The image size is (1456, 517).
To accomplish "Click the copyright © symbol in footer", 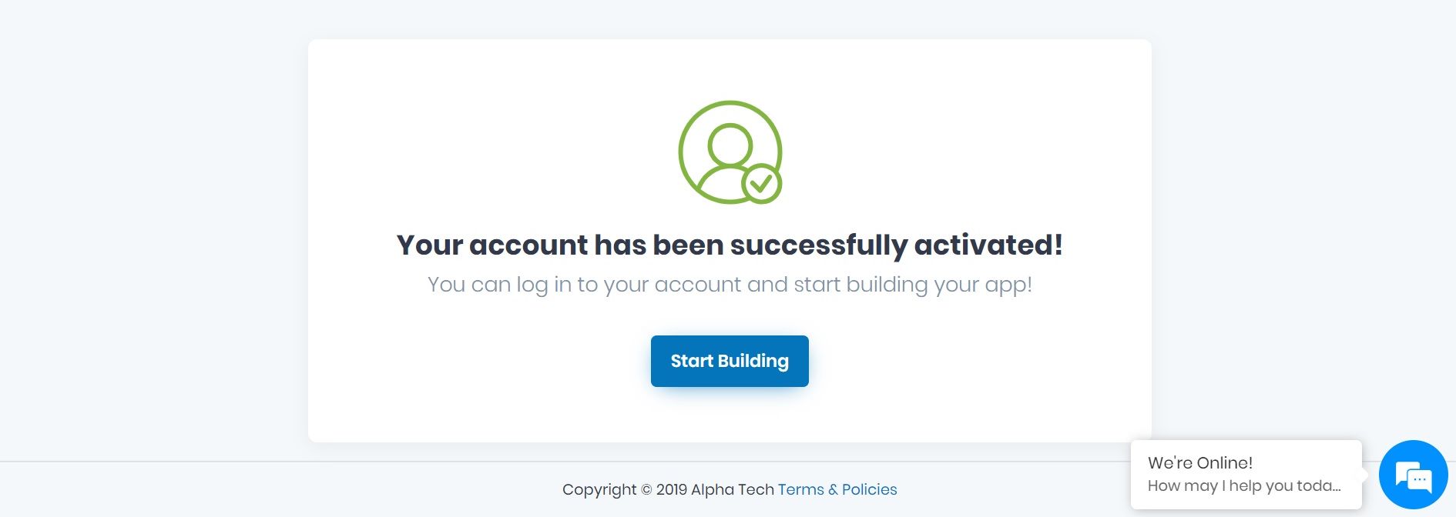I will point(646,490).
